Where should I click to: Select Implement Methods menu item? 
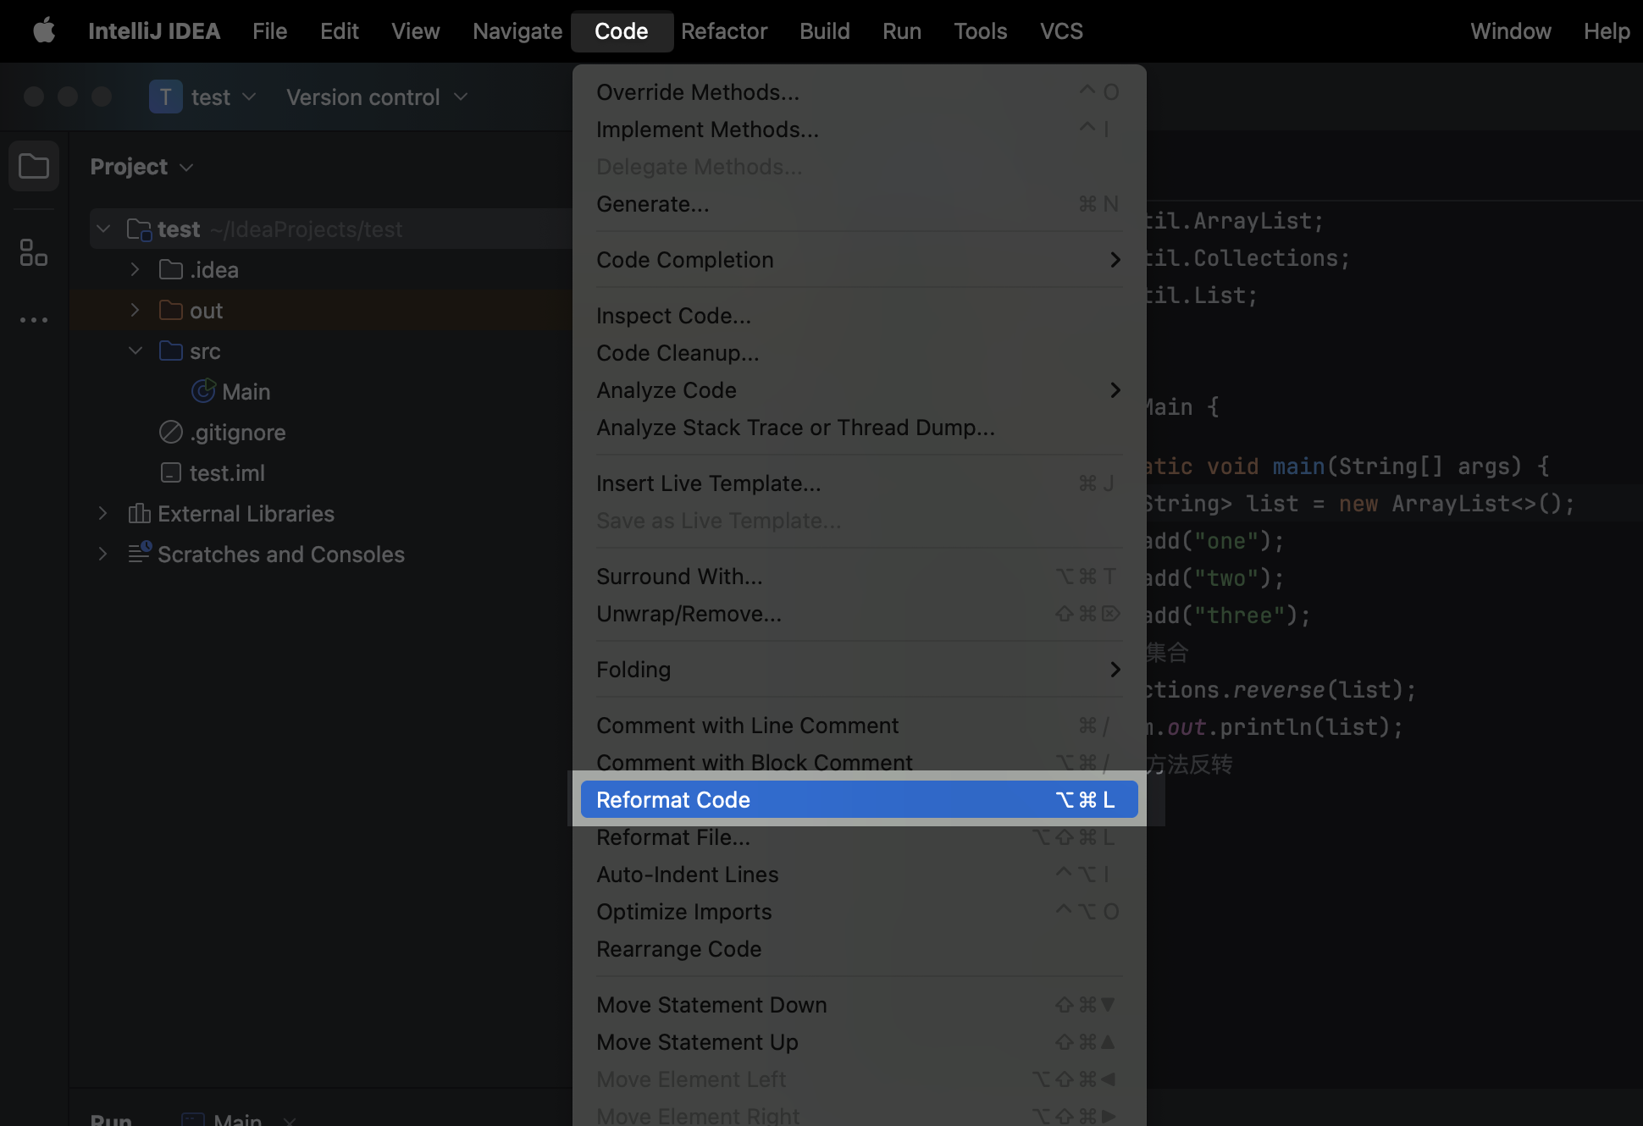[859, 130]
